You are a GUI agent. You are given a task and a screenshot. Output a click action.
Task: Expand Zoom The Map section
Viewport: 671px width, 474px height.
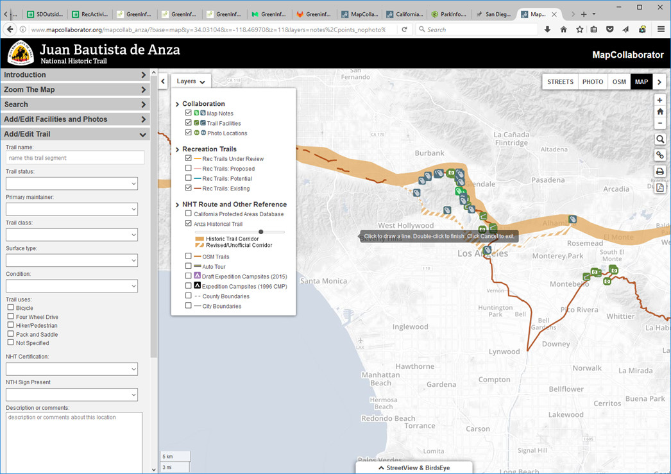tap(75, 90)
